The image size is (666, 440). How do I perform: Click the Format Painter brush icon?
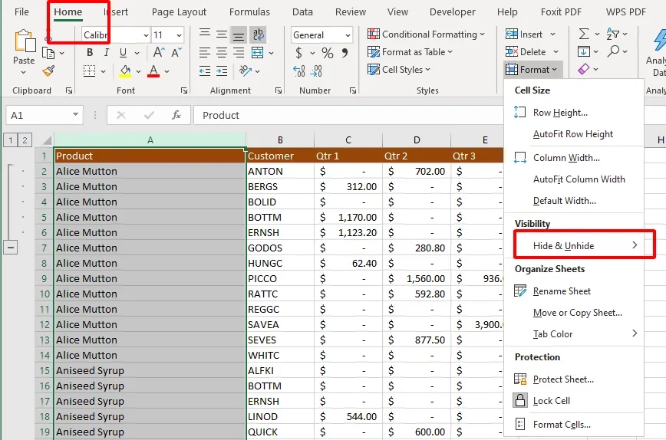tap(49, 71)
